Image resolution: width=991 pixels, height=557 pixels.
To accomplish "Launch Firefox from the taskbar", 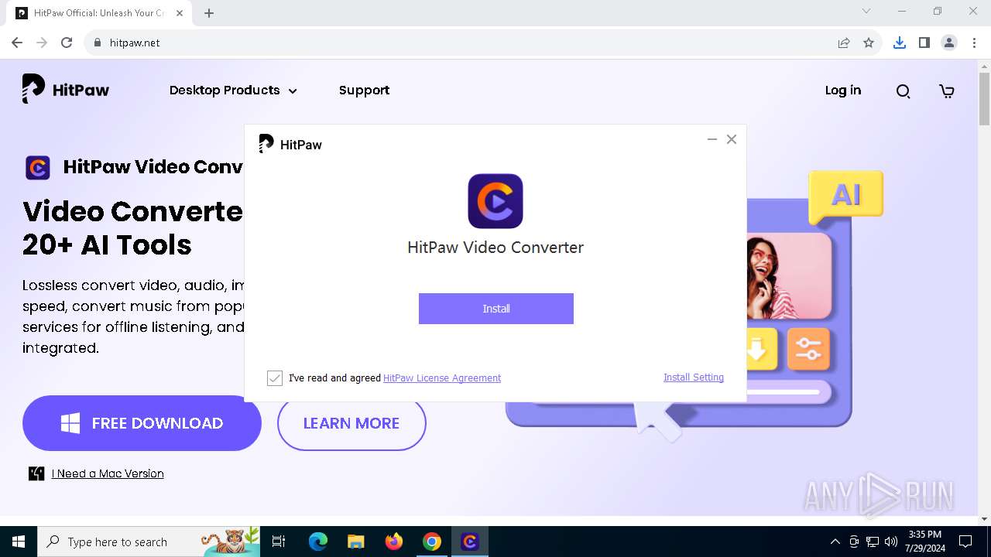I will tap(394, 542).
